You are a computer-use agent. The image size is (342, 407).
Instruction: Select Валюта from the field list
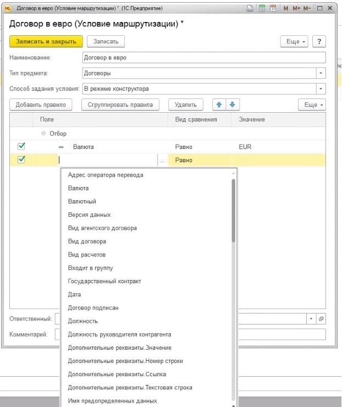point(78,188)
